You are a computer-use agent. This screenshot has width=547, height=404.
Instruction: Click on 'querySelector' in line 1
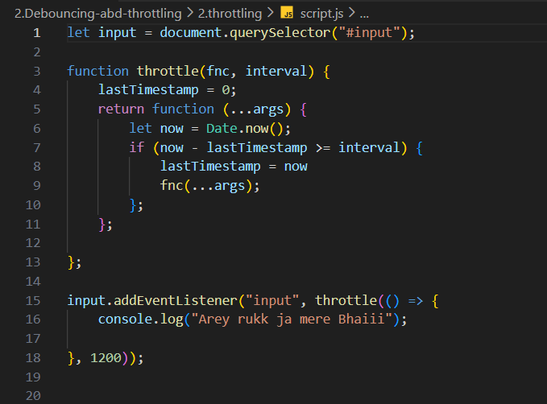(x=280, y=33)
